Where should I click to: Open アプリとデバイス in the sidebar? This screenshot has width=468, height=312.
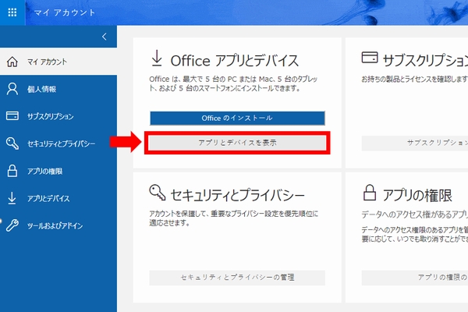click(58, 199)
